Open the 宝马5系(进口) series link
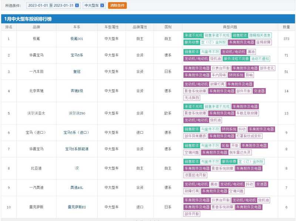The image size is (296, 221). pos(76,133)
